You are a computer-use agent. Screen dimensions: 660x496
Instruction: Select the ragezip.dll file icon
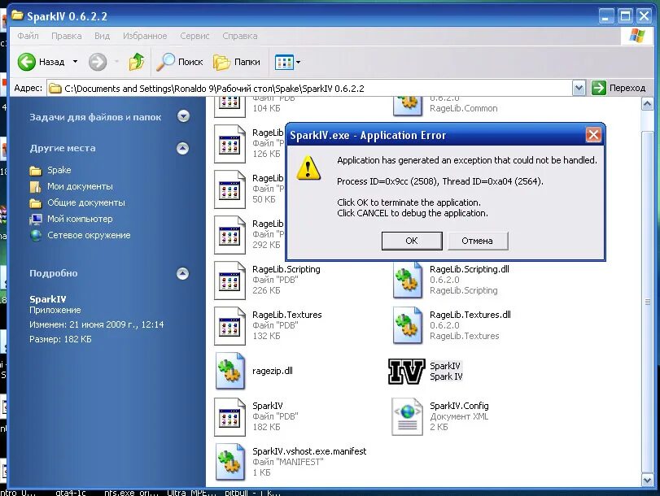229,371
